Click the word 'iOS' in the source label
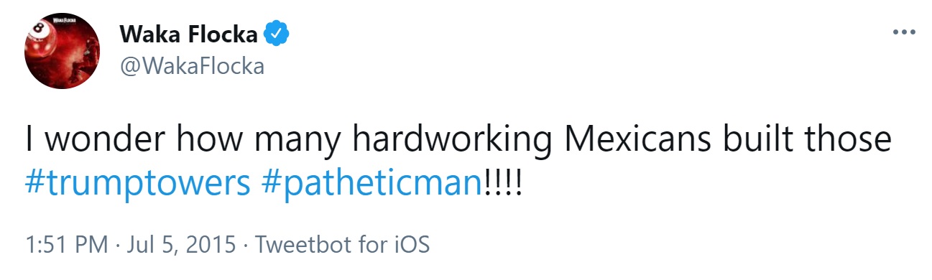 tap(410, 245)
